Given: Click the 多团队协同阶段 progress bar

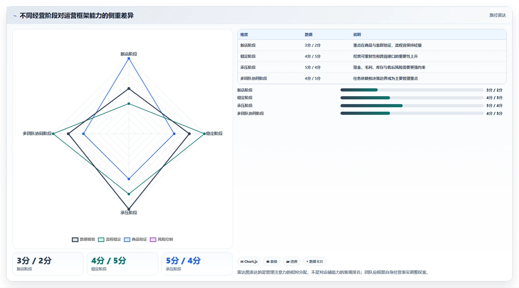Looking at the screenshot, I should point(412,113).
